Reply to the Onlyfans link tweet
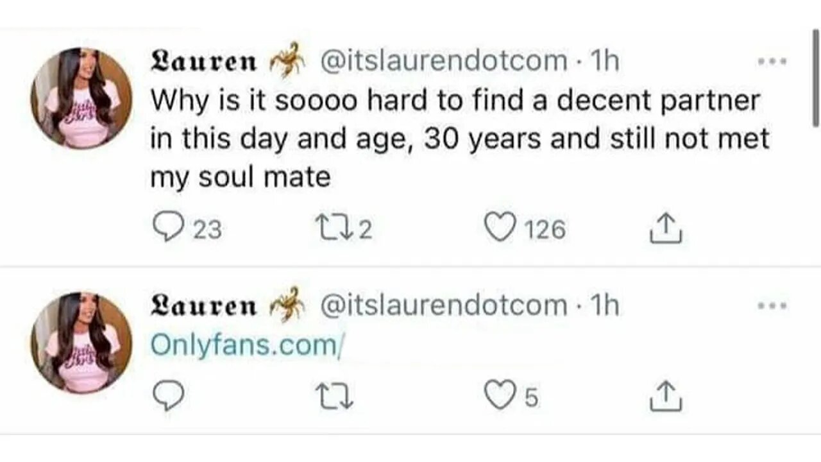 169,397
